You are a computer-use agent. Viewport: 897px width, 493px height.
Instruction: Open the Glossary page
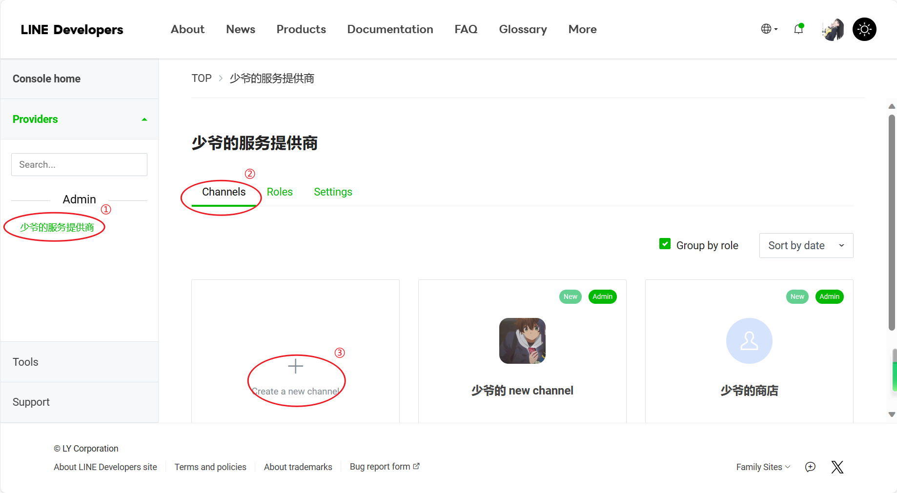523,29
